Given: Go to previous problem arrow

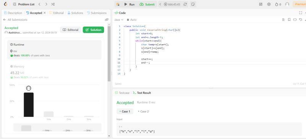Looking at the screenshot, I should coord(39,4).
